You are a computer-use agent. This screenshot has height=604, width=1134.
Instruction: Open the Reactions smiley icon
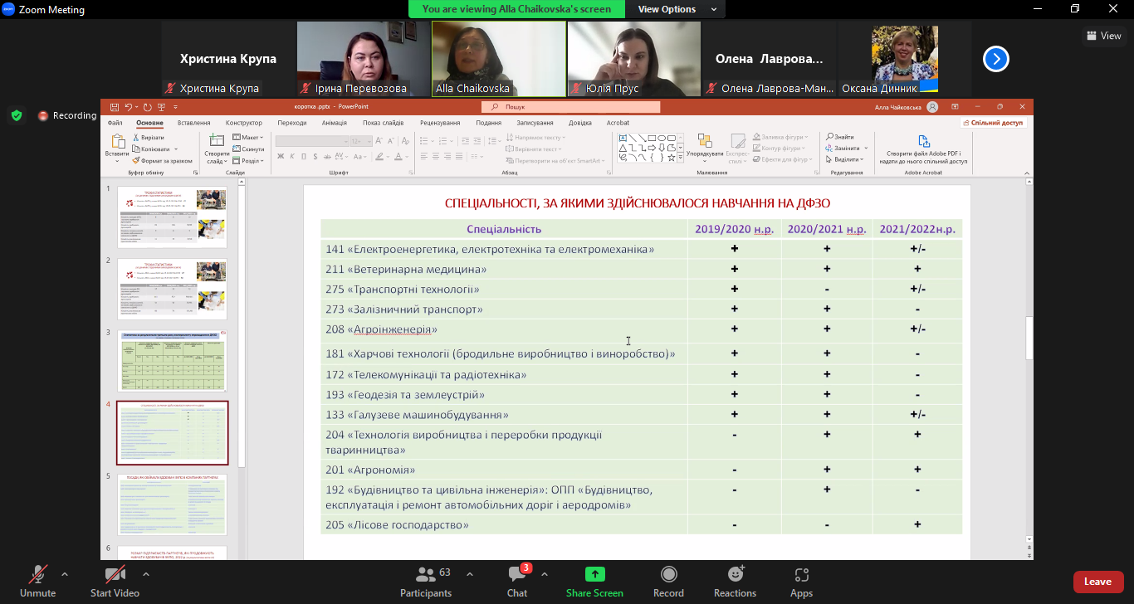point(735,574)
